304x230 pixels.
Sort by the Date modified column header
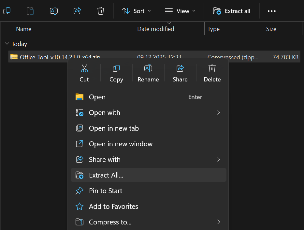coord(156,29)
